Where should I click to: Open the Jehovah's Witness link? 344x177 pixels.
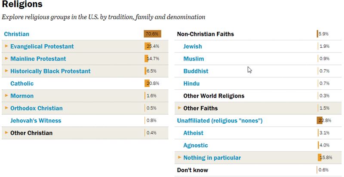[x=36, y=120]
